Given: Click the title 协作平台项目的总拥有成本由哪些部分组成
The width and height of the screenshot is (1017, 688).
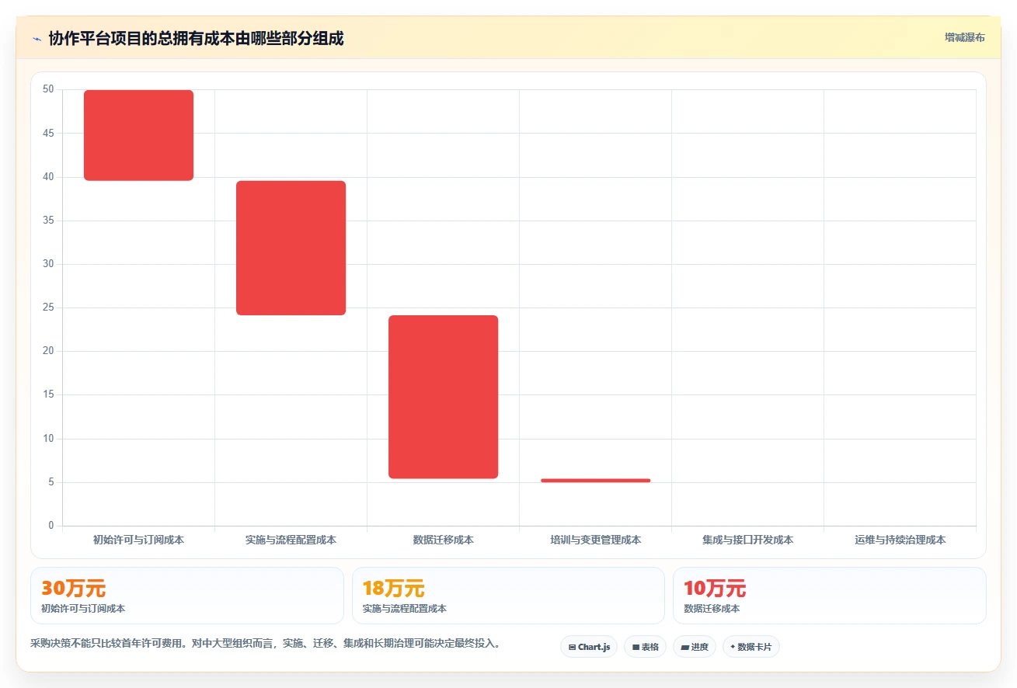Looking at the screenshot, I should click(x=196, y=38).
